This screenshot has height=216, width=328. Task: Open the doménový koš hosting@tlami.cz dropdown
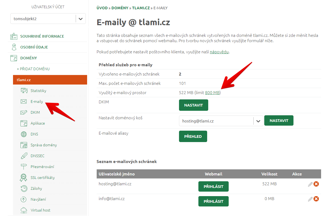[221, 121]
